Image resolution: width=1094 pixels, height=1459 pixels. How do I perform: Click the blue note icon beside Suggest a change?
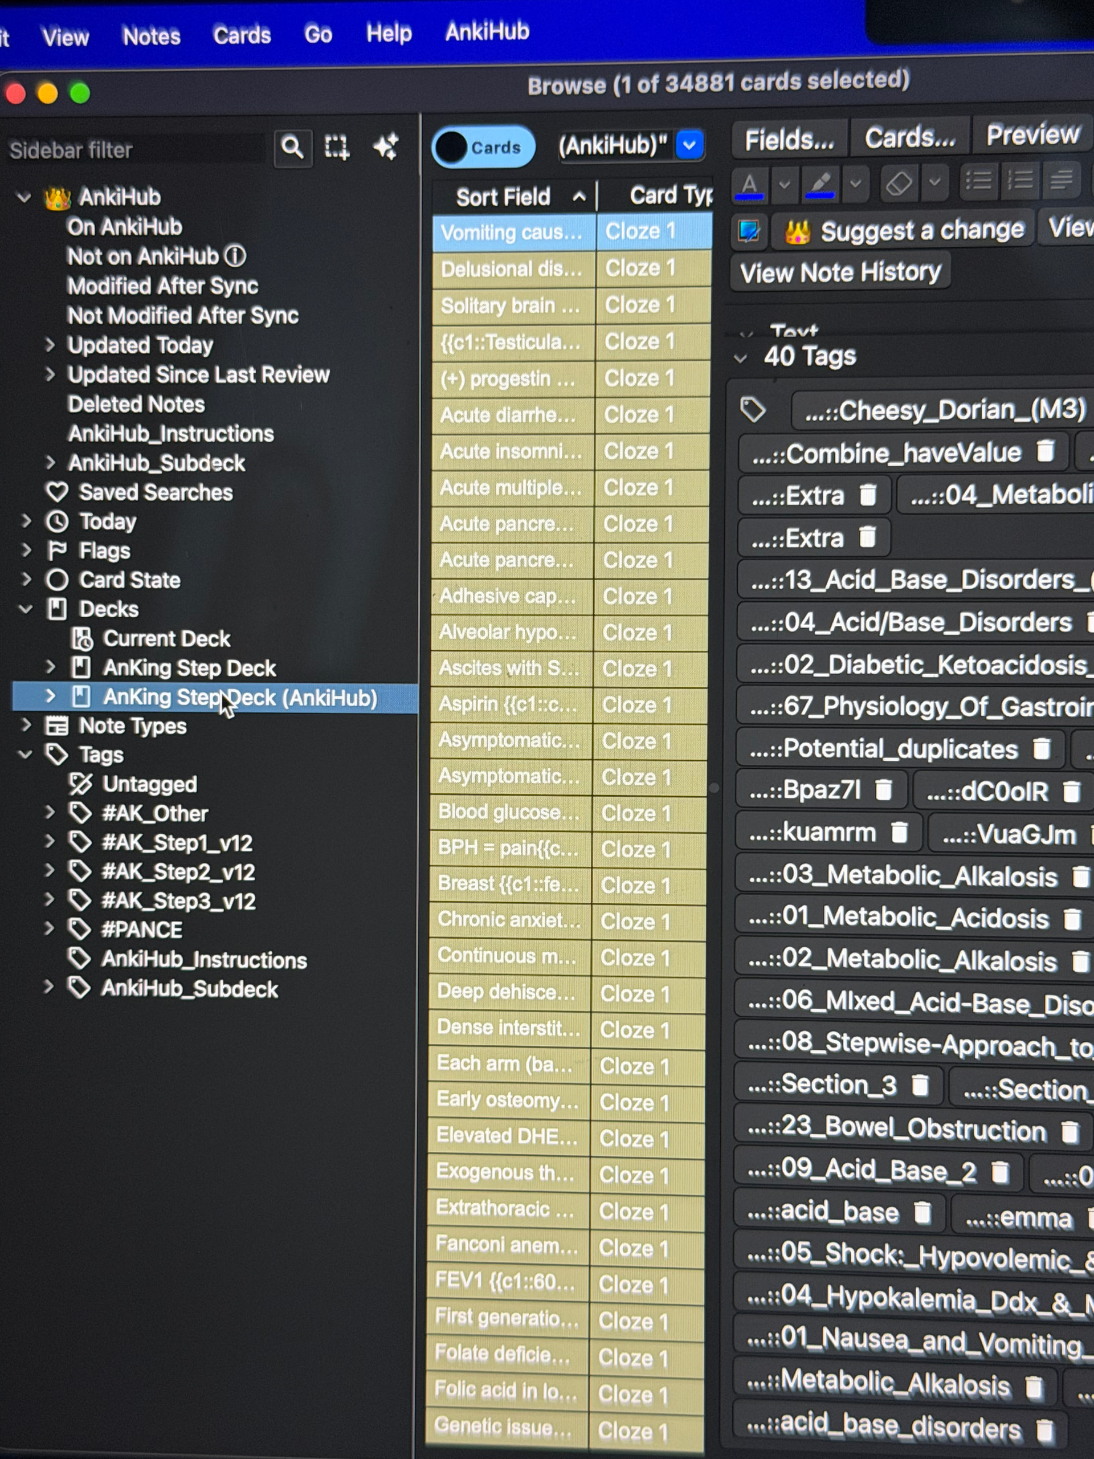(x=749, y=231)
